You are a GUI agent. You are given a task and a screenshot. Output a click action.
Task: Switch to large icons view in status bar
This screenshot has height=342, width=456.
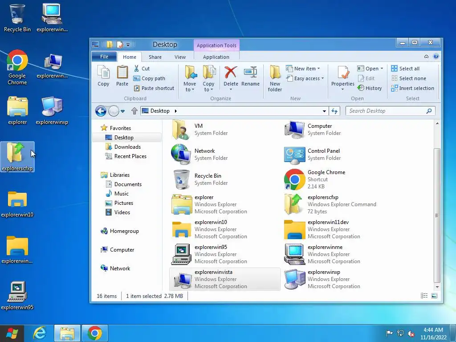point(434,296)
